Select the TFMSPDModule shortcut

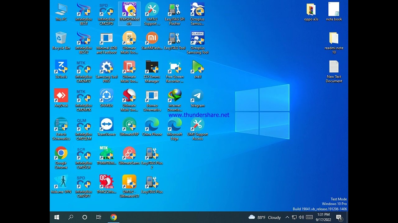[x=129, y=14]
